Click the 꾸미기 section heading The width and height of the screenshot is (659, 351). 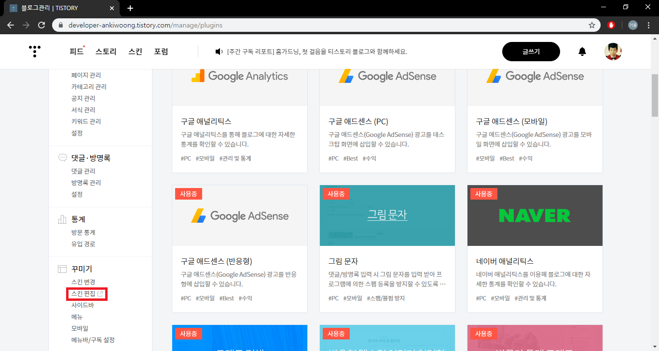pos(82,269)
